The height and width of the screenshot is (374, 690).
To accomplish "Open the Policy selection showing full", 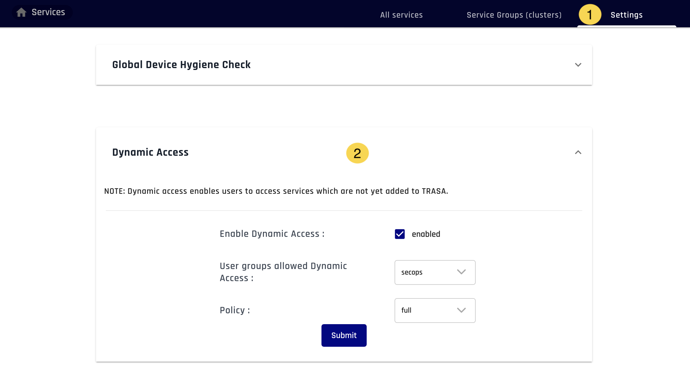I will pyautogui.click(x=435, y=310).
